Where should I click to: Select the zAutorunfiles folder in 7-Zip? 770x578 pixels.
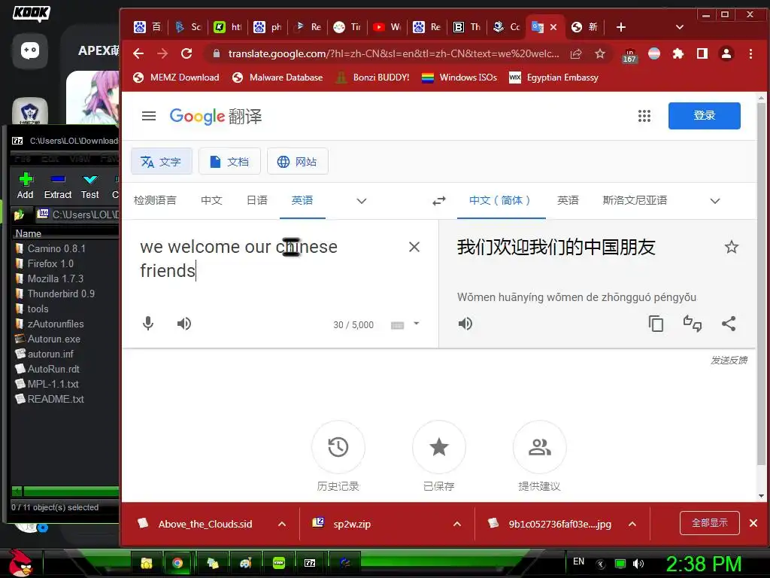(56, 324)
